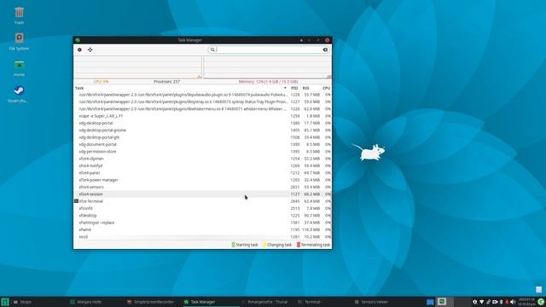Screen dimensions: 546x307
Task: Select the xfce4-panel process row
Action: pyautogui.click(x=203, y=172)
